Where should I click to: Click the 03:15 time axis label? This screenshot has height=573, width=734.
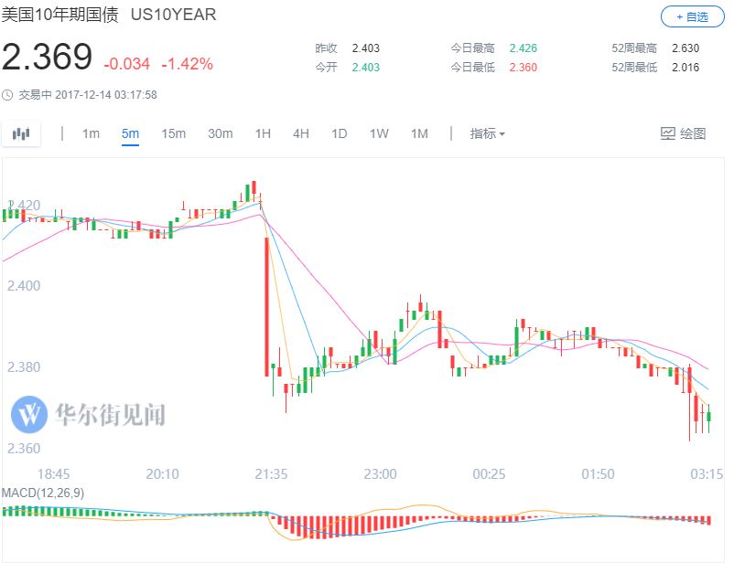pyautogui.click(x=707, y=475)
